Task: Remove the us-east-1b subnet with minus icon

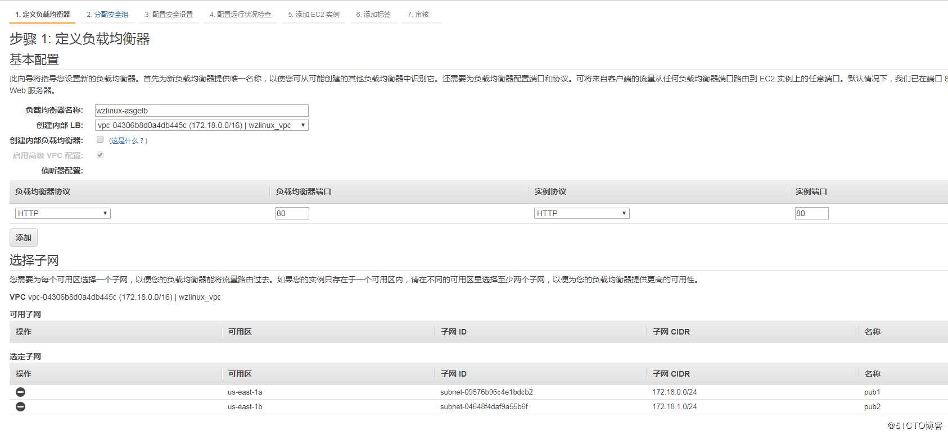Action: 20,406
